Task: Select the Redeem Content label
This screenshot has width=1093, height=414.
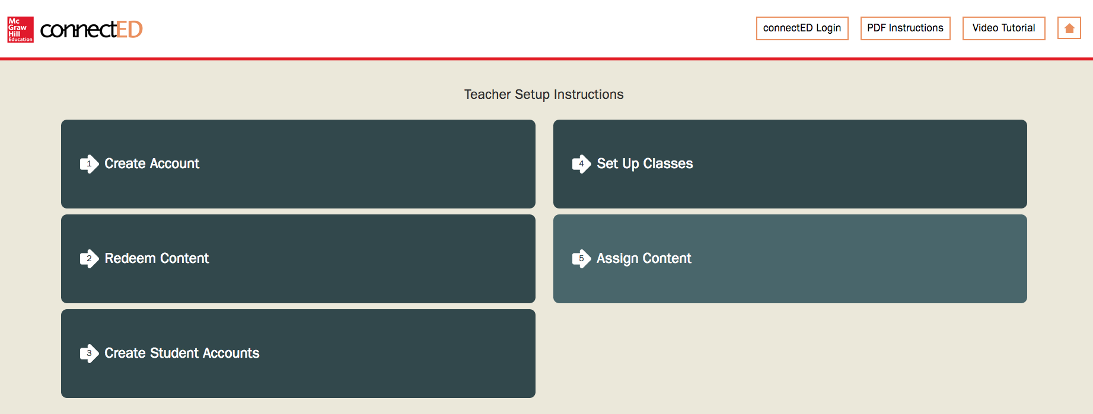Action: pos(157,258)
